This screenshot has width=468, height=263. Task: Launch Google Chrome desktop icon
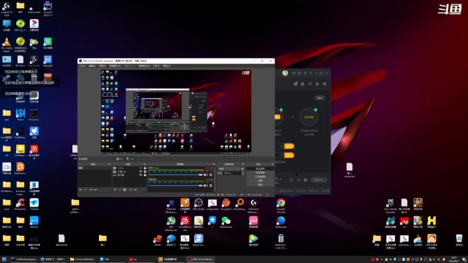281,206
